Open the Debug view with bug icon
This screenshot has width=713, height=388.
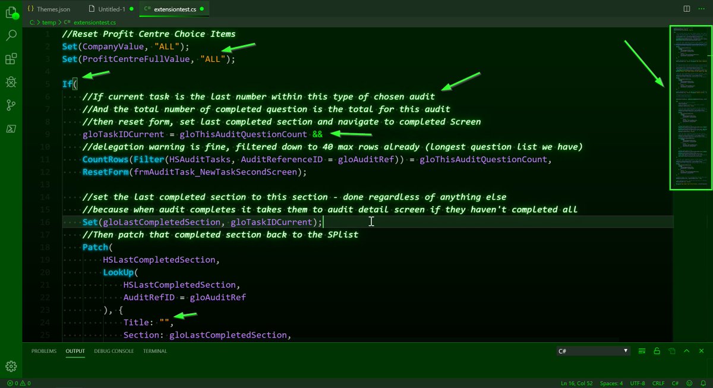[x=11, y=82]
